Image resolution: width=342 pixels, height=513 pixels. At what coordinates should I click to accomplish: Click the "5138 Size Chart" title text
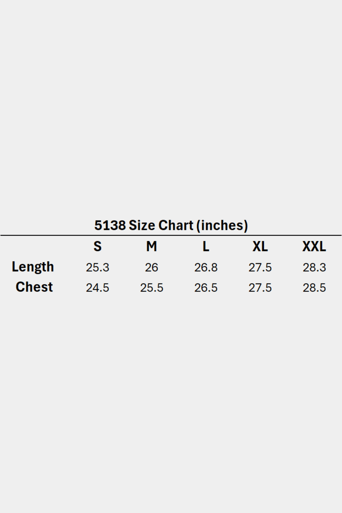coord(144,225)
